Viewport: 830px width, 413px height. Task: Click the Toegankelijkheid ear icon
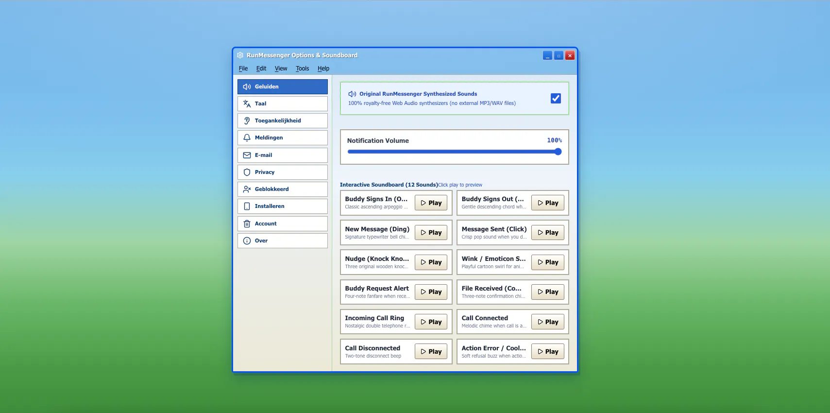tap(247, 120)
